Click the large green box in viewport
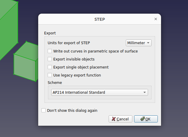188x137 pixels. click(x=8, y=30)
